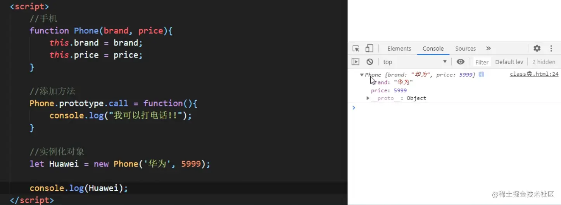This screenshot has height=205, width=561.
Task: Click the 2 hidden messages label
Action: [x=544, y=62]
